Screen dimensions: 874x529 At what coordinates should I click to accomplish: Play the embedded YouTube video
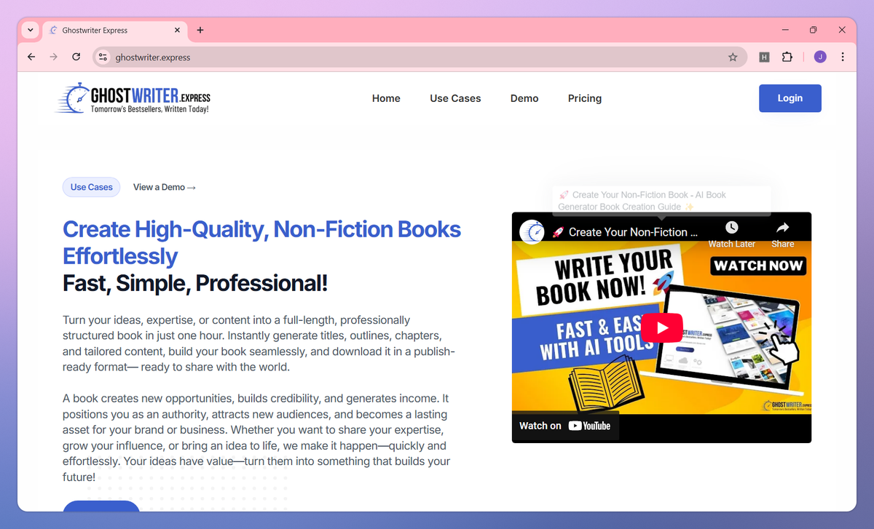click(661, 327)
